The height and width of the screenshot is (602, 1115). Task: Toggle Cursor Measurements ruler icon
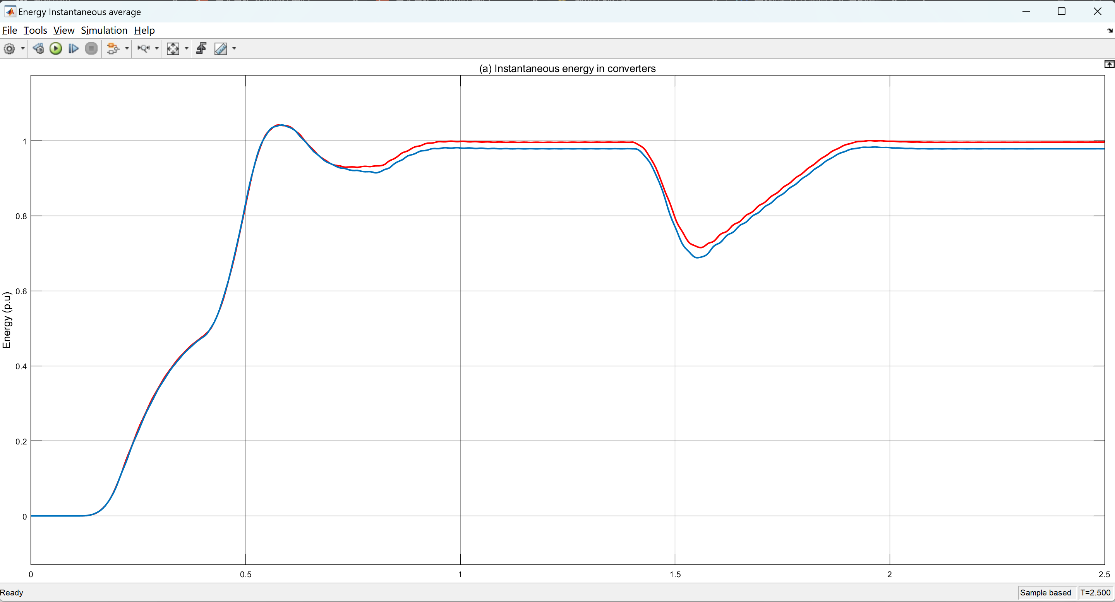click(x=221, y=48)
